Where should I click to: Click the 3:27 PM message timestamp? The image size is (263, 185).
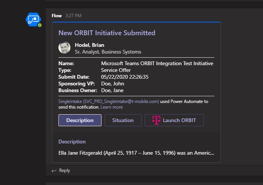point(73,16)
